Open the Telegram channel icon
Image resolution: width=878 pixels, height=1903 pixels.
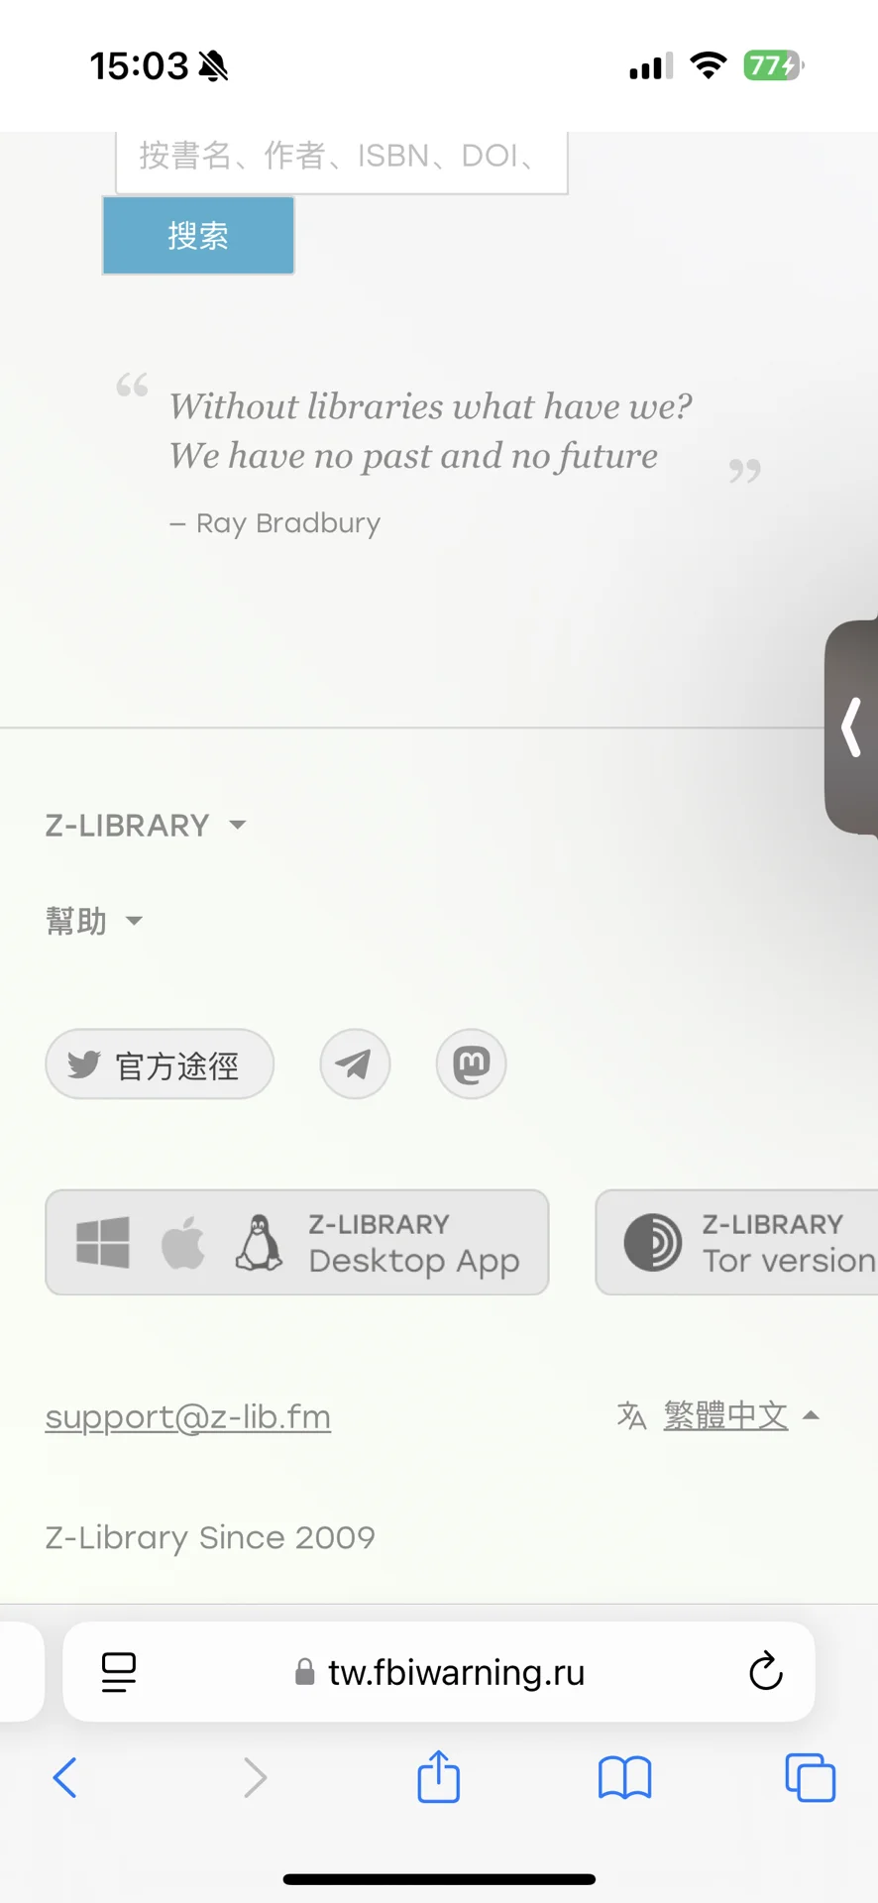[x=355, y=1064]
